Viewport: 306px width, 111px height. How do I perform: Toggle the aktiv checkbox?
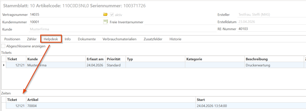coord(112,15)
